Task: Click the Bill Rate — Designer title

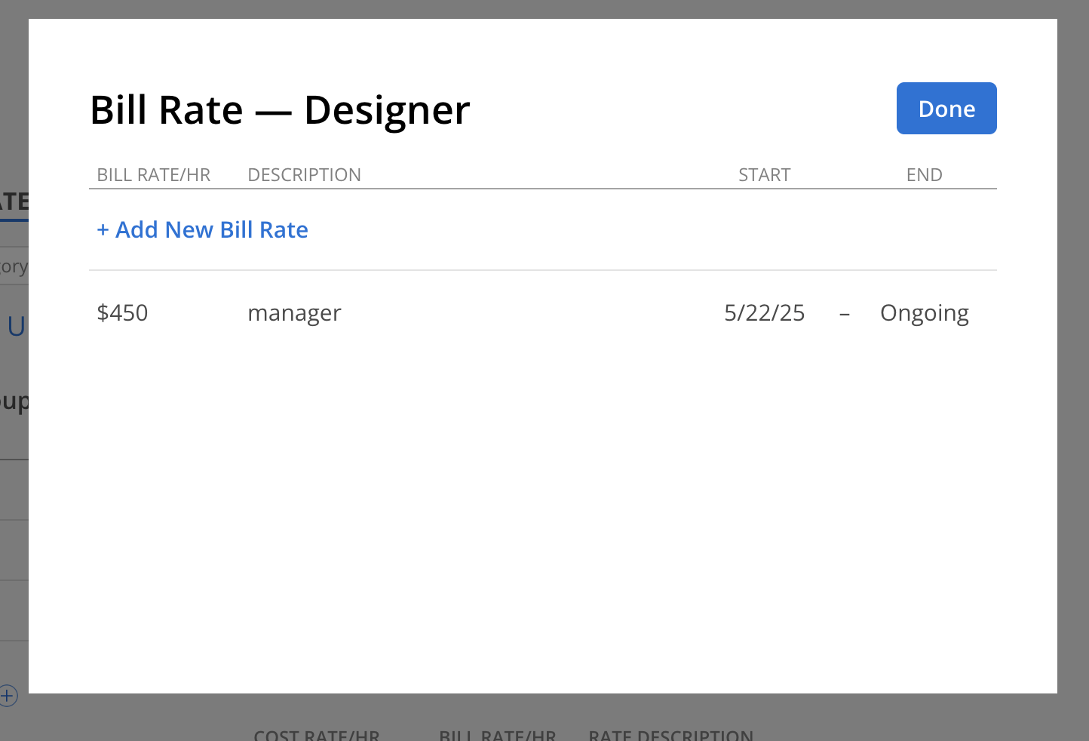Action: click(280, 110)
